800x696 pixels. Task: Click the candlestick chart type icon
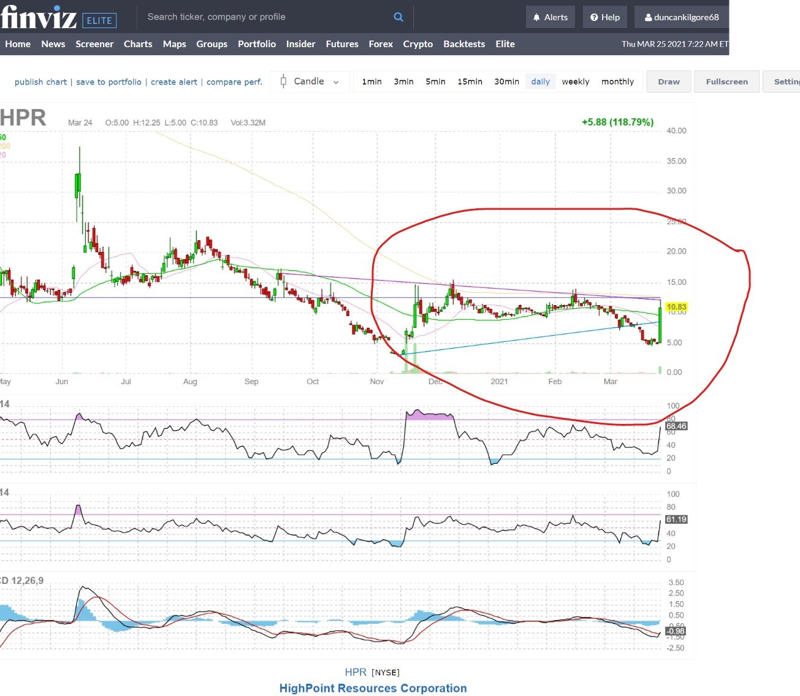click(283, 81)
